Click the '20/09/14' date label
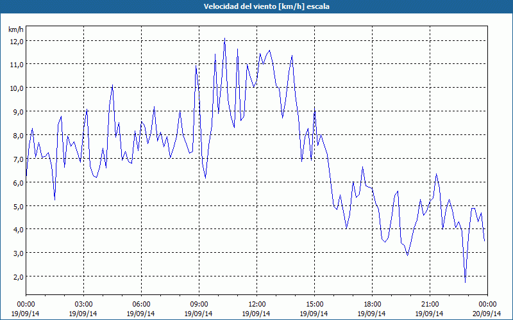The image size is (513, 320). (487, 314)
